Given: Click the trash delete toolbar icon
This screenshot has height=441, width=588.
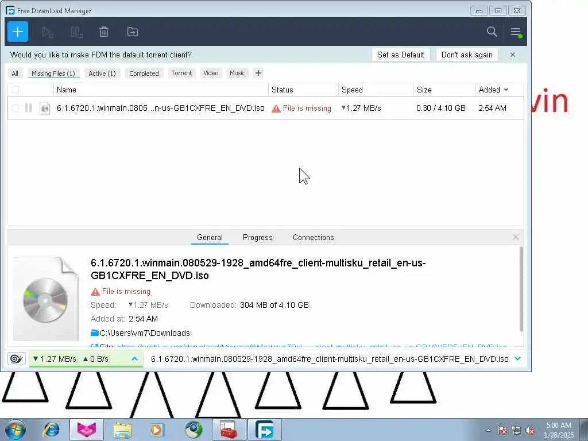Looking at the screenshot, I should (x=104, y=32).
